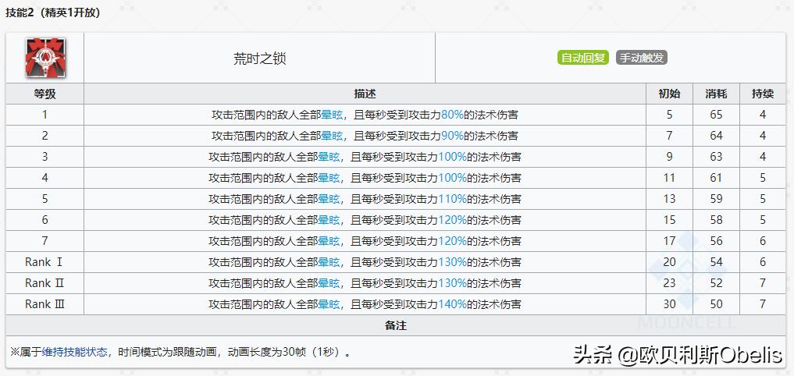Viewport: 794px width, 376px height.
Task: Click the 初始 column header
Action: (669, 94)
